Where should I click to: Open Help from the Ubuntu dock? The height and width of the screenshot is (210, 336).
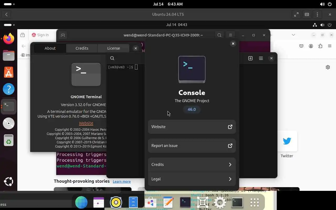(9, 89)
